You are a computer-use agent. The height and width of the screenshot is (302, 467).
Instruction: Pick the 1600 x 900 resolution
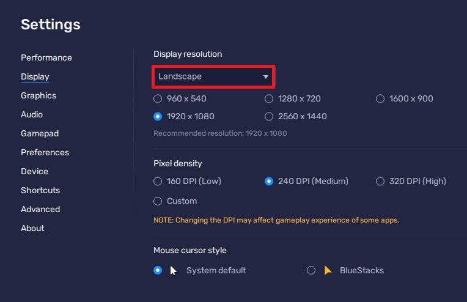point(380,98)
